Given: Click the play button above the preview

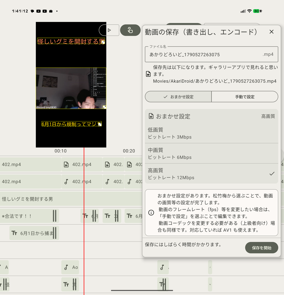Looking at the screenshot, I should point(109,30).
